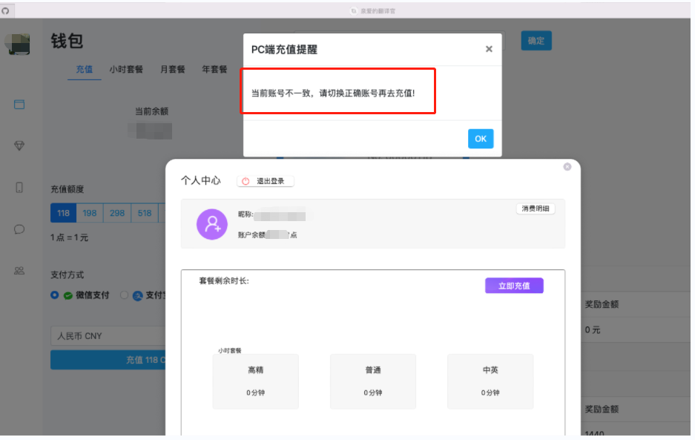Click the diamond icon in sidebar

tap(19, 146)
